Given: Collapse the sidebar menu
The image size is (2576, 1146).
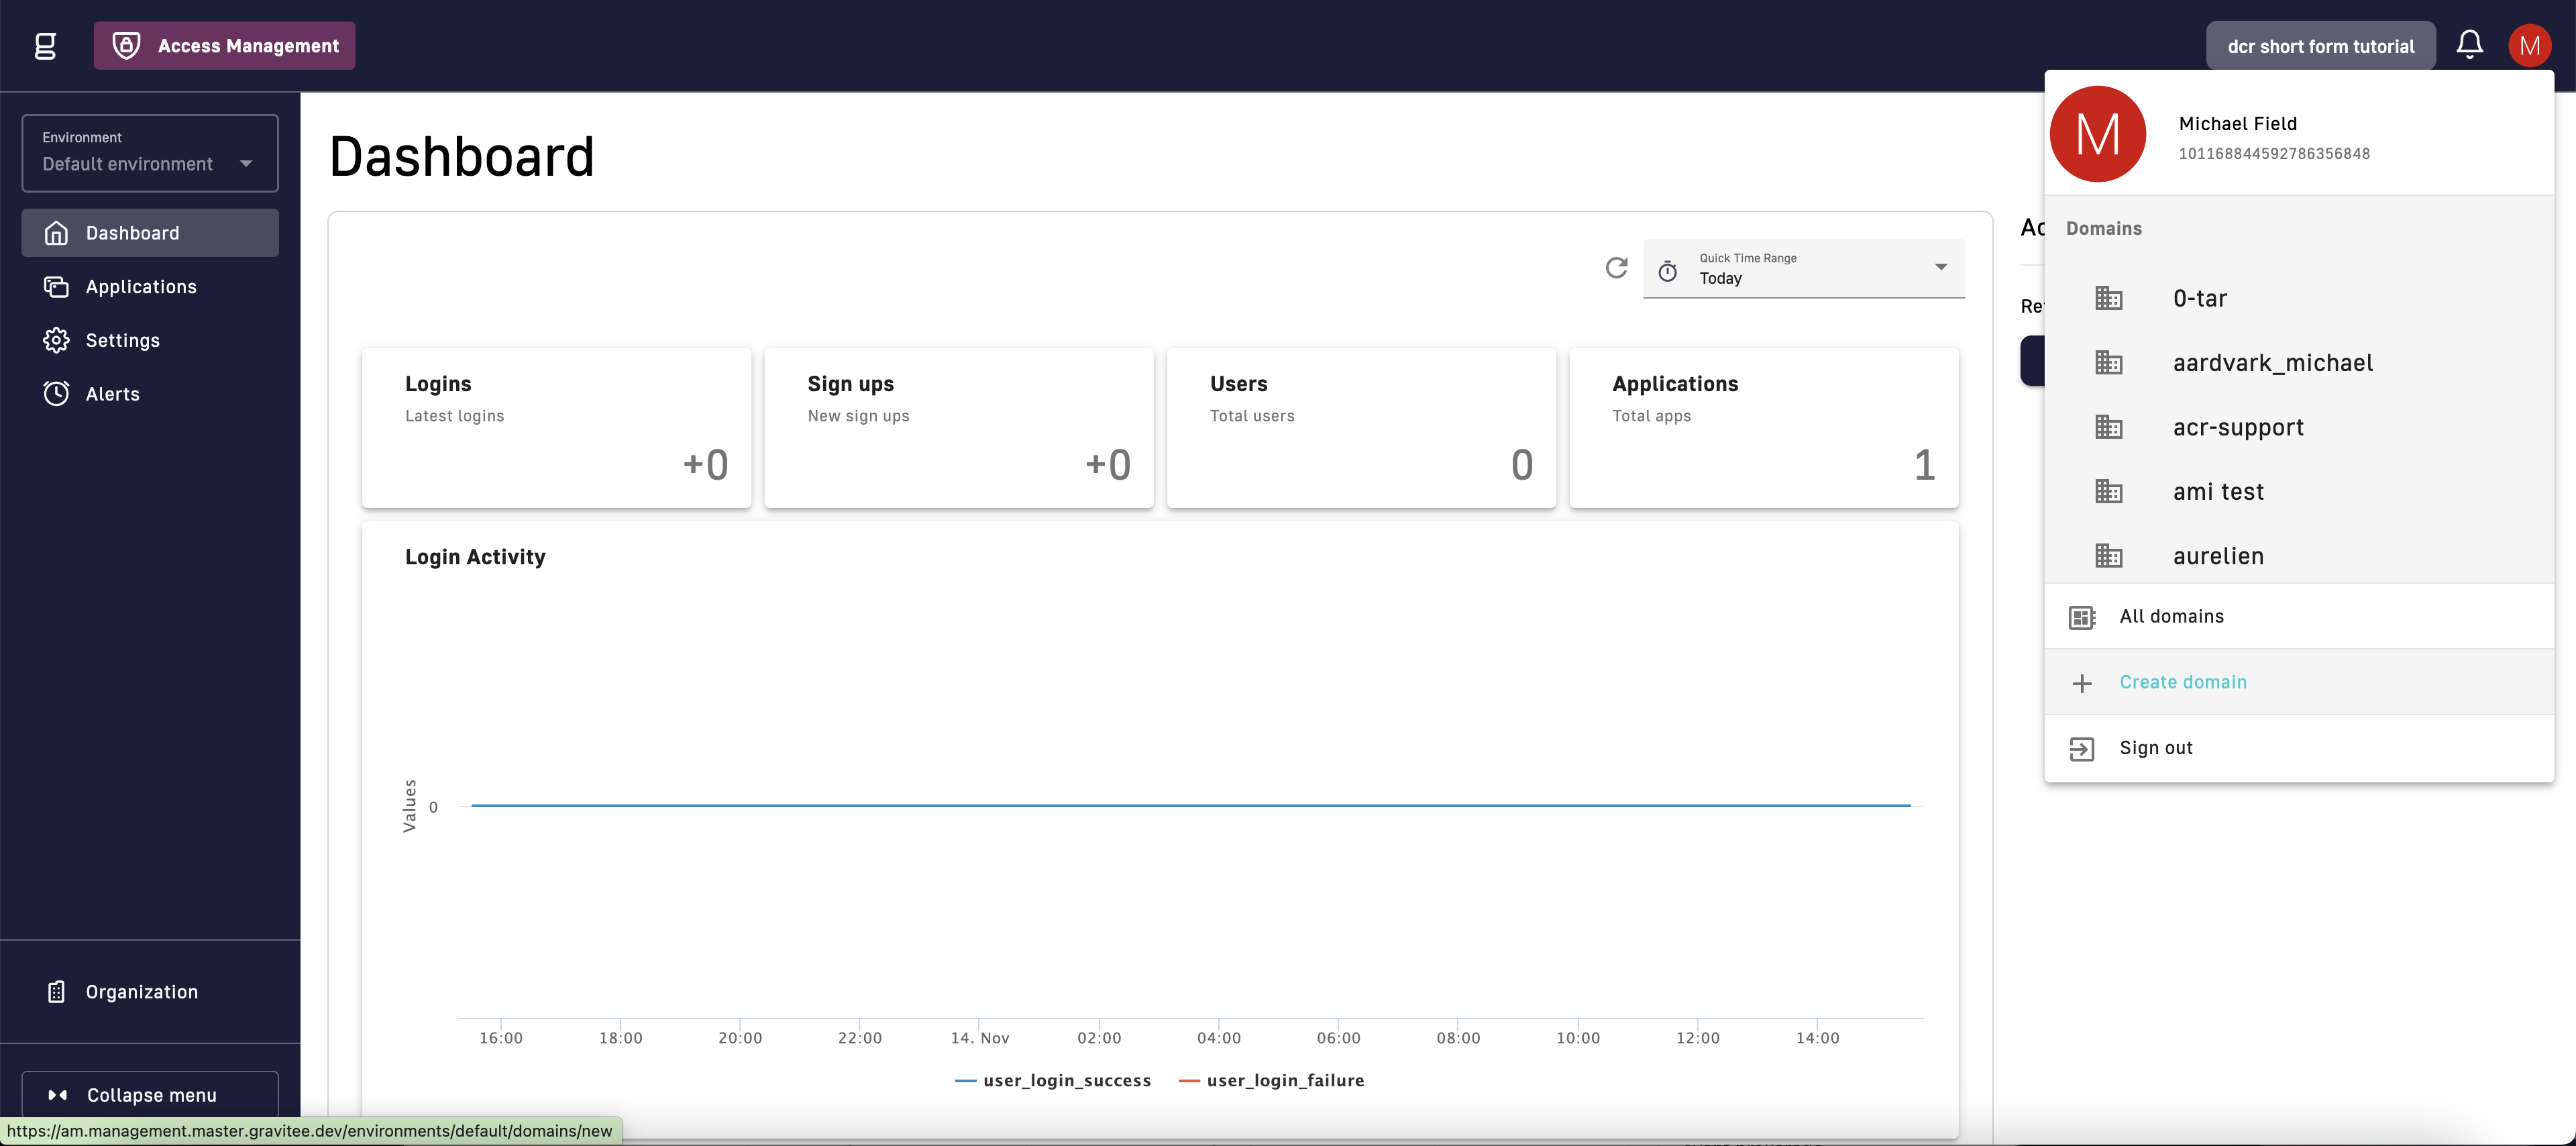Looking at the screenshot, I should [150, 1095].
